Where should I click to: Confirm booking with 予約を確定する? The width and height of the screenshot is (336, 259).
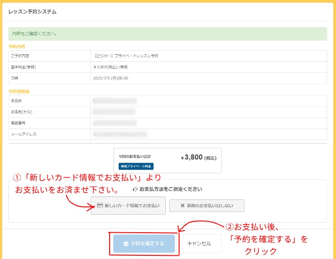click(x=144, y=244)
